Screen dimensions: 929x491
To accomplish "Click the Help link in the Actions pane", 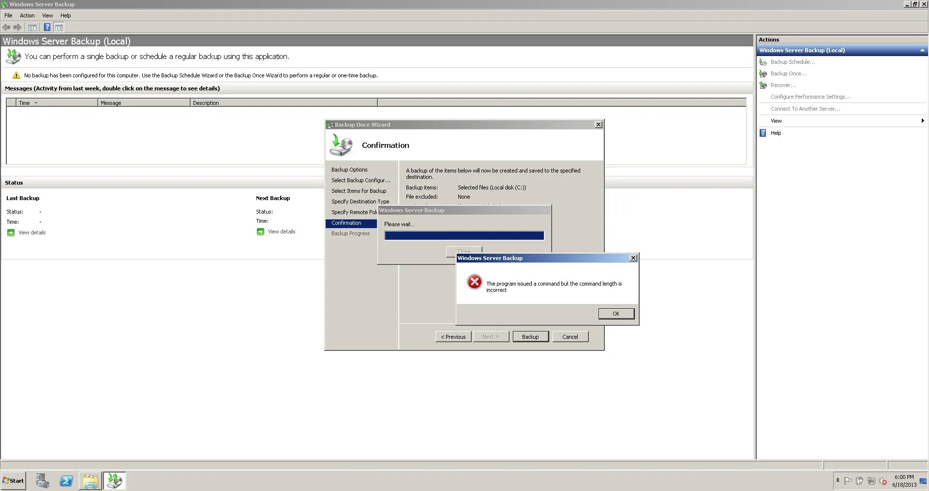I will point(776,133).
